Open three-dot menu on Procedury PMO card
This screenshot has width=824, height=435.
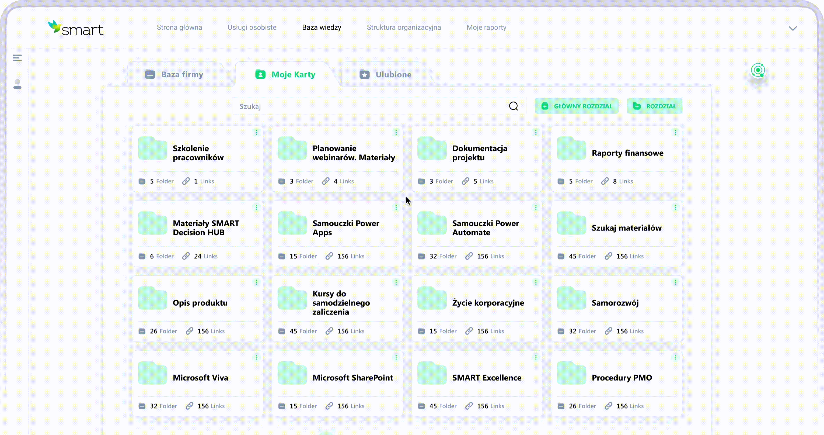[x=675, y=357]
